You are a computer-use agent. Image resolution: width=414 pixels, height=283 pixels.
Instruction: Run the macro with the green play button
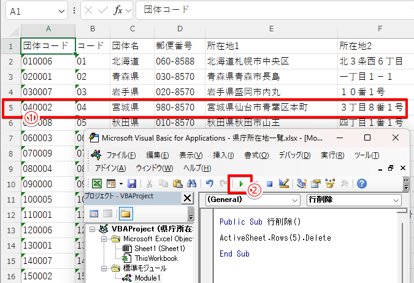tap(242, 183)
